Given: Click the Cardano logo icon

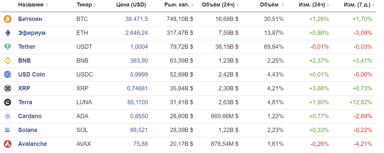Looking at the screenshot, I should coord(7,116).
